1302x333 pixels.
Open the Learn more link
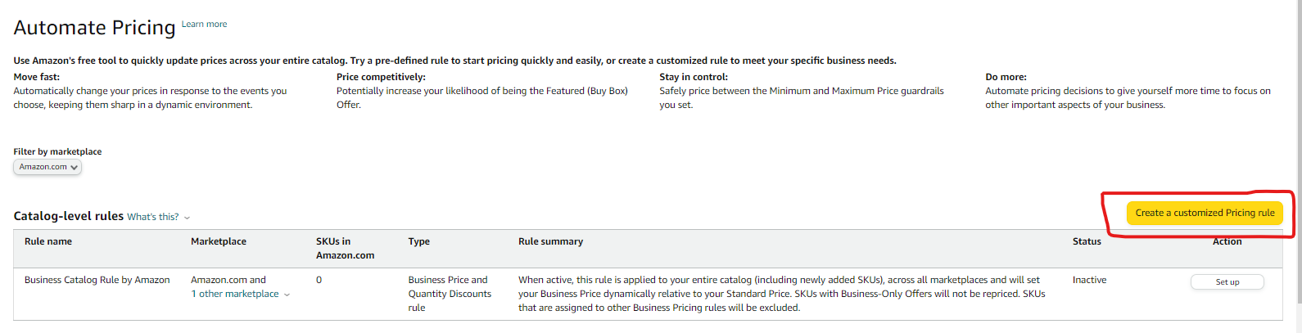[x=204, y=25]
